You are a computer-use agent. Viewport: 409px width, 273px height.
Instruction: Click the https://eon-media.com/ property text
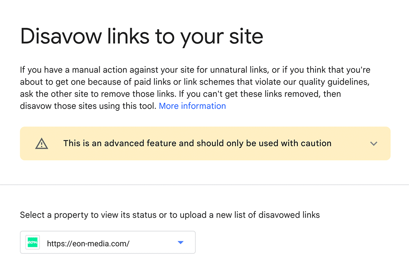tap(88, 243)
